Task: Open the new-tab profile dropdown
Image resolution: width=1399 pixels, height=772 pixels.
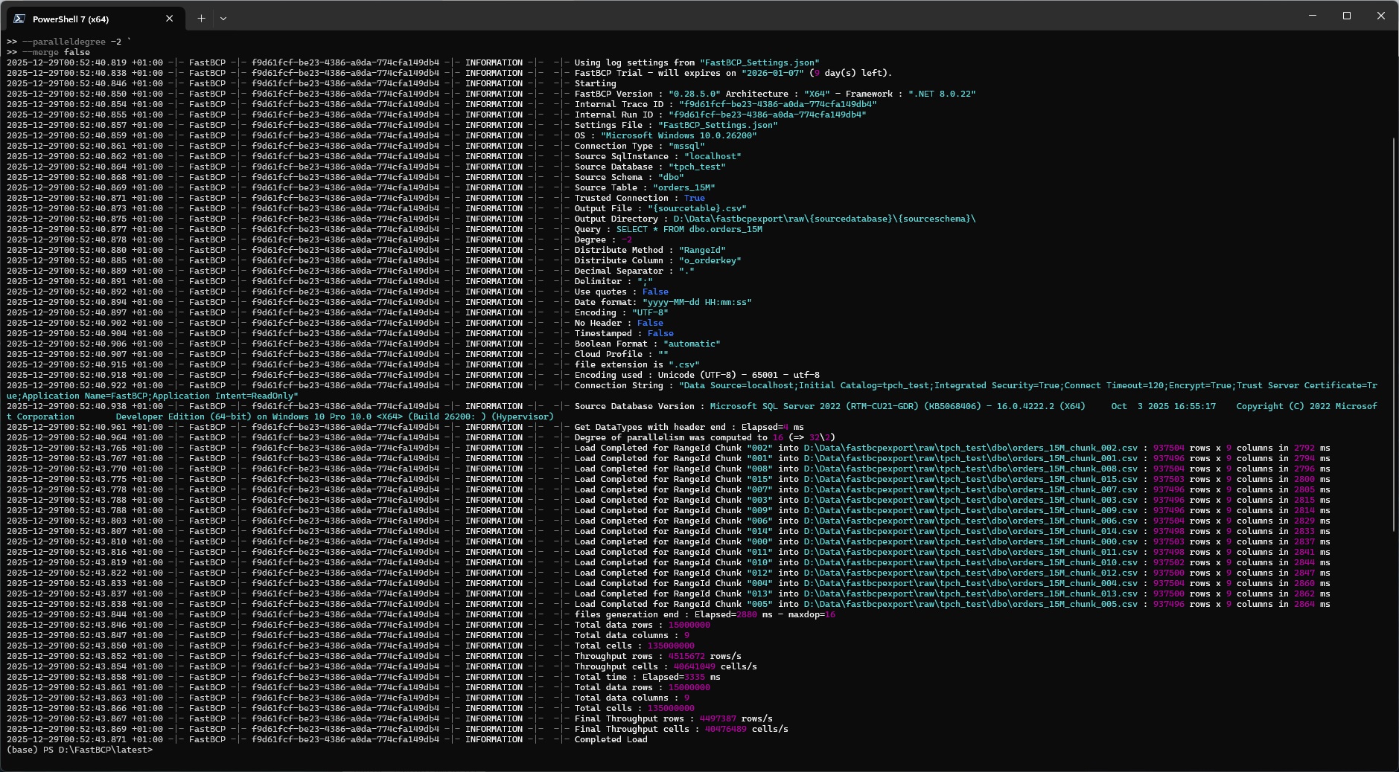Action: 223,19
